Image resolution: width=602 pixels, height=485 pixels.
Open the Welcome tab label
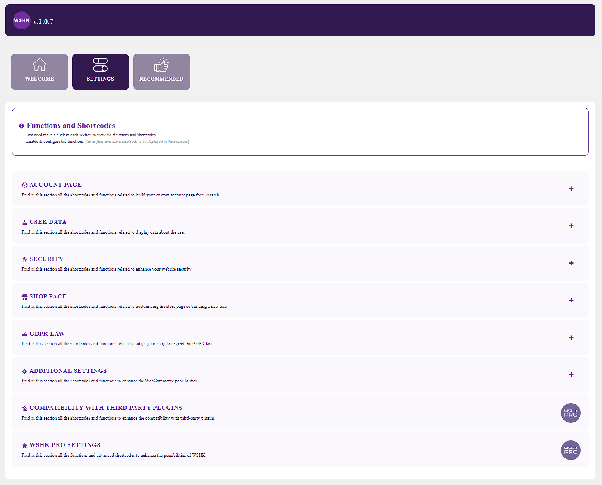(39, 79)
